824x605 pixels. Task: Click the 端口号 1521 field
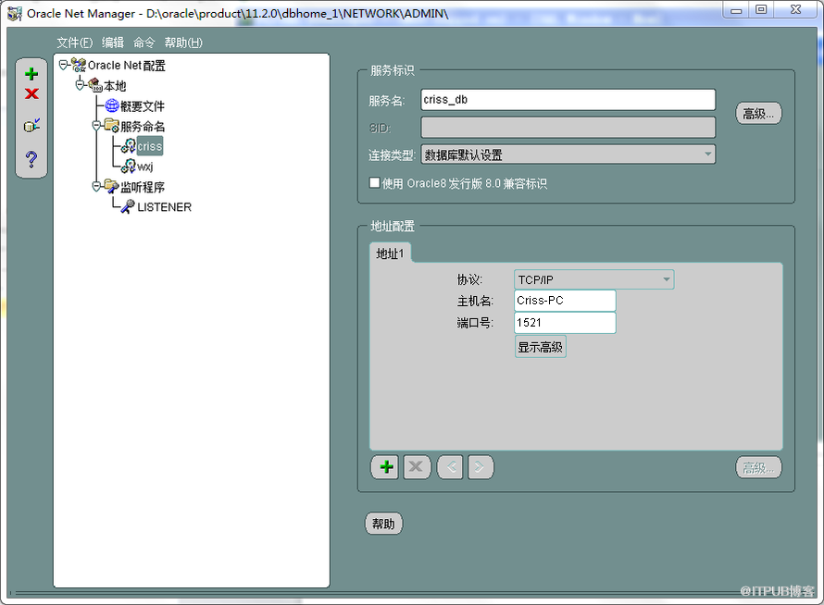[565, 323]
